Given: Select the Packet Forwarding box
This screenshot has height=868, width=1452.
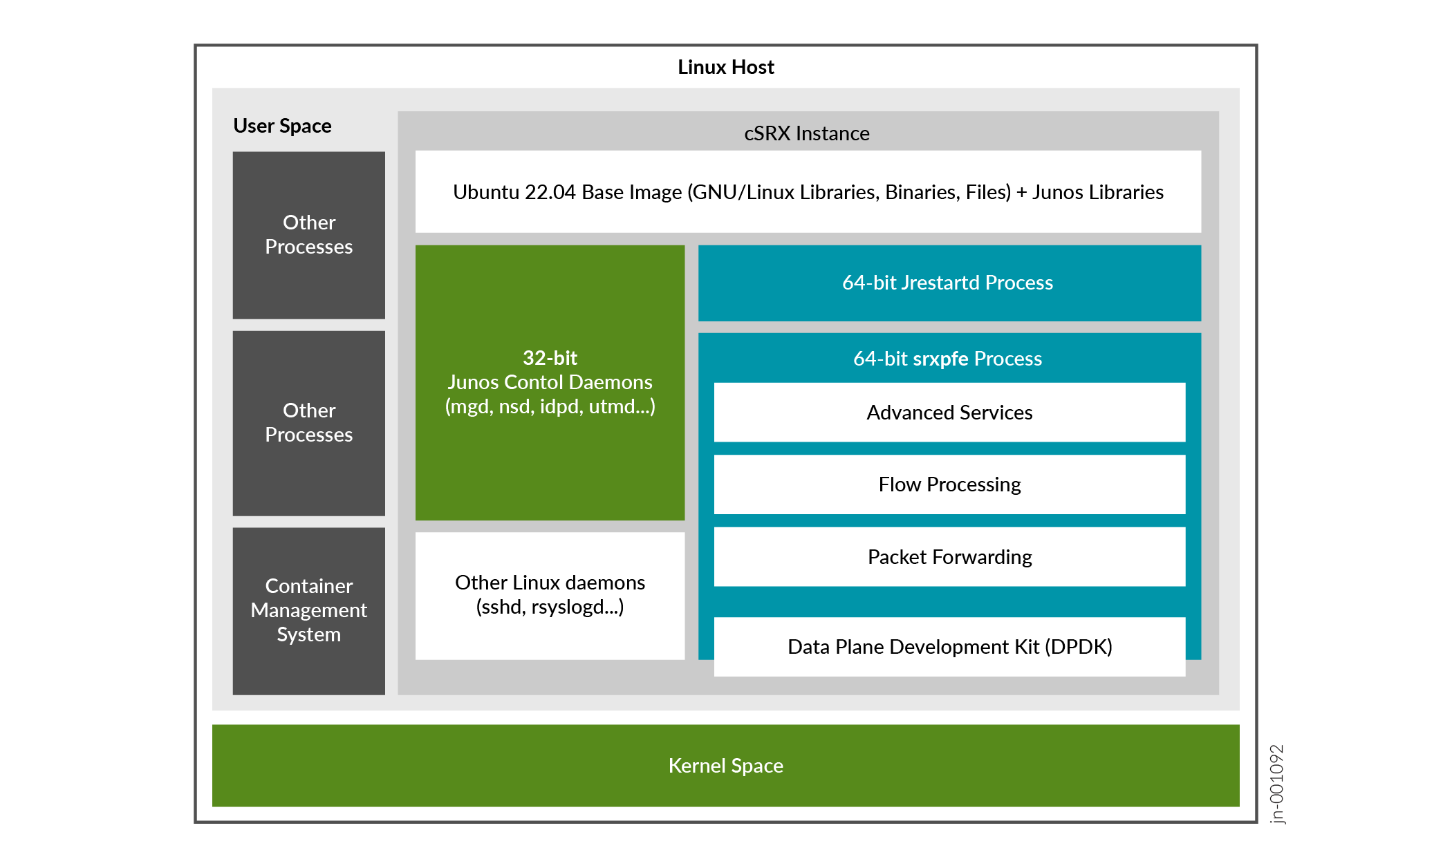Looking at the screenshot, I should point(949,557).
